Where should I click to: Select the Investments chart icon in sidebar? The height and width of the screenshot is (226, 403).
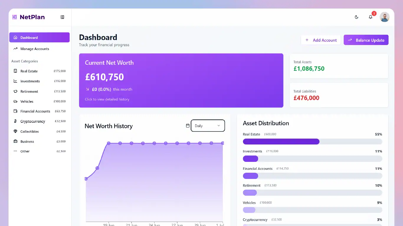pyautogui.click(x=15, y=81)
